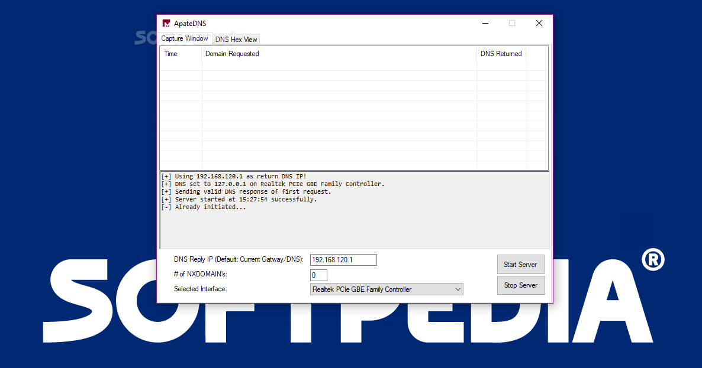
Task: Click log line 'Server started at 15:27:54 successfully.'
Action: [239, 199]
